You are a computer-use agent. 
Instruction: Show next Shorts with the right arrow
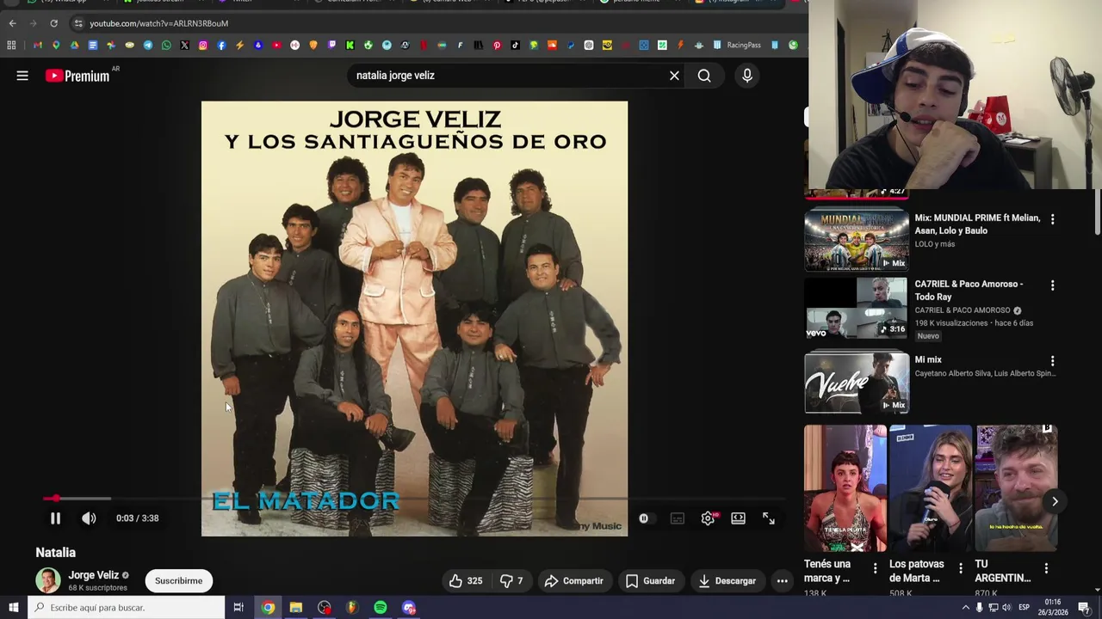pyautogui.click(x=1055, y=501)
